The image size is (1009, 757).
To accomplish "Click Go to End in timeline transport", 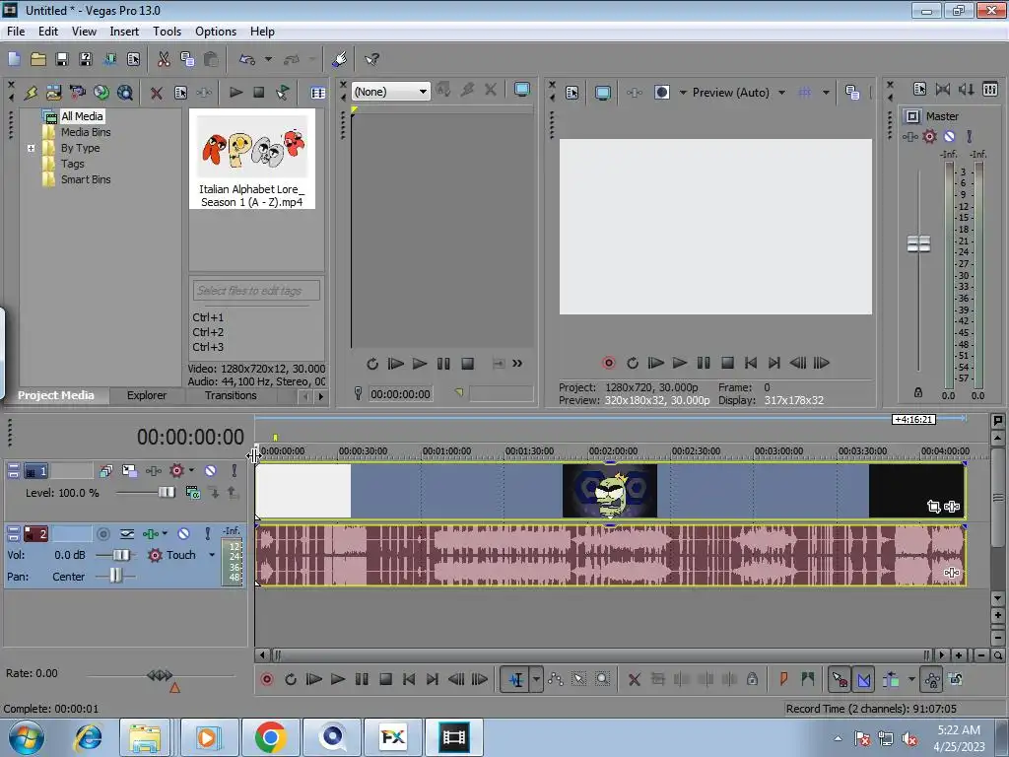I will [433, 679].
